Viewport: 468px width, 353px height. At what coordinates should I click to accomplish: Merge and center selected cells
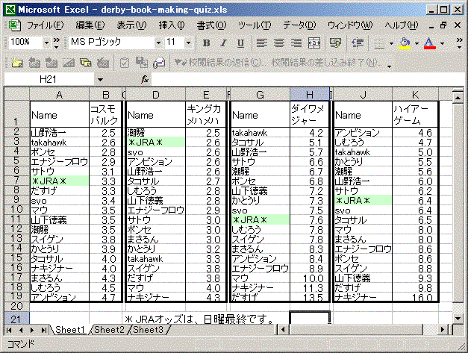tap(314, 43)
